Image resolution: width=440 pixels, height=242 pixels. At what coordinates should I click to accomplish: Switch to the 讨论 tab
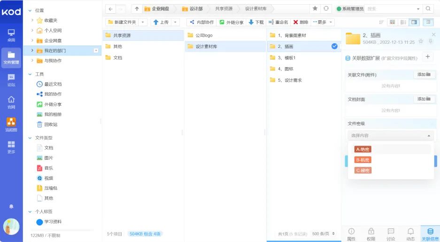click(x=391, y=234)
